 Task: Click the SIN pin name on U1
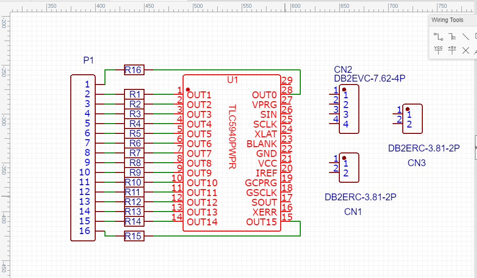(269, 114)
